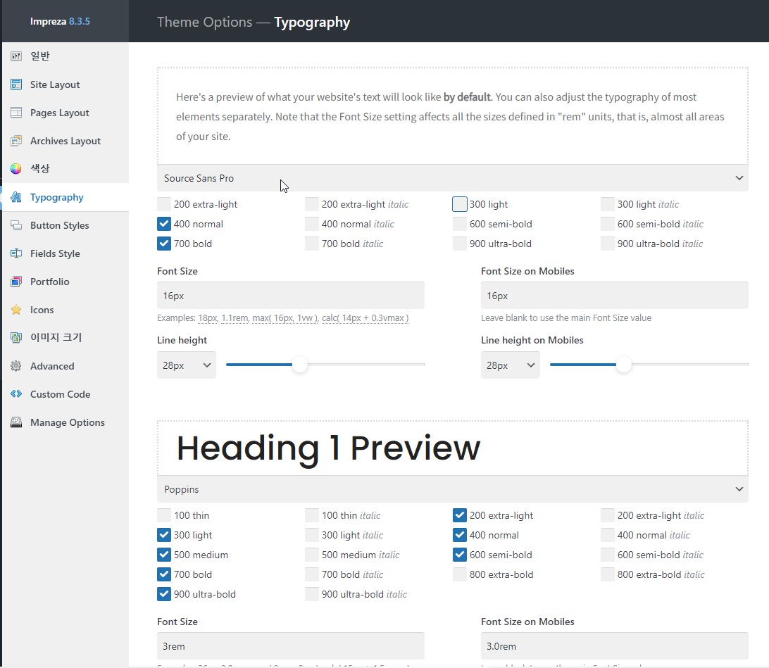Uncheck 700 bold for Source Sans Pro
This screenshot has width=769, height=668.
164,244
